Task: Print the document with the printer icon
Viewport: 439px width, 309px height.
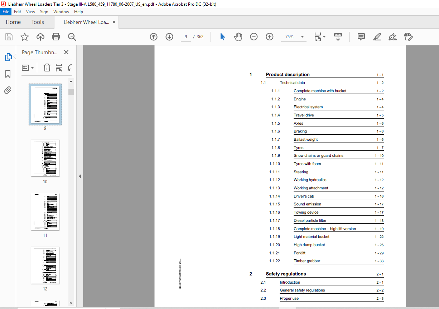Action: [56, 37]
